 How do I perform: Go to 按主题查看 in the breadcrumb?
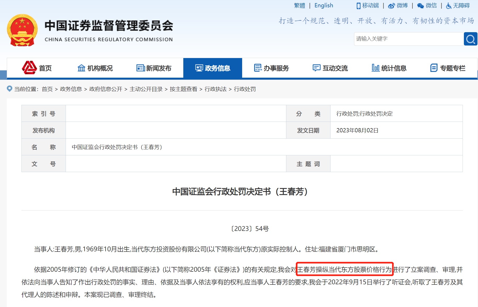(184, 89)
